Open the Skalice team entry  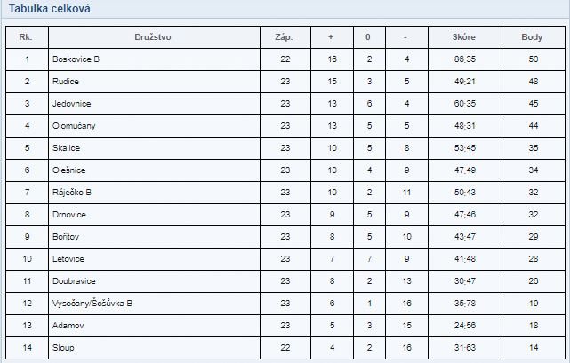point(67,148)
